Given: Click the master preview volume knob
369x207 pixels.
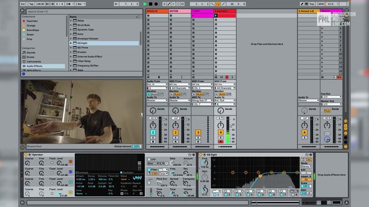Looking at the screenshot, I should [x=327, y=140].
